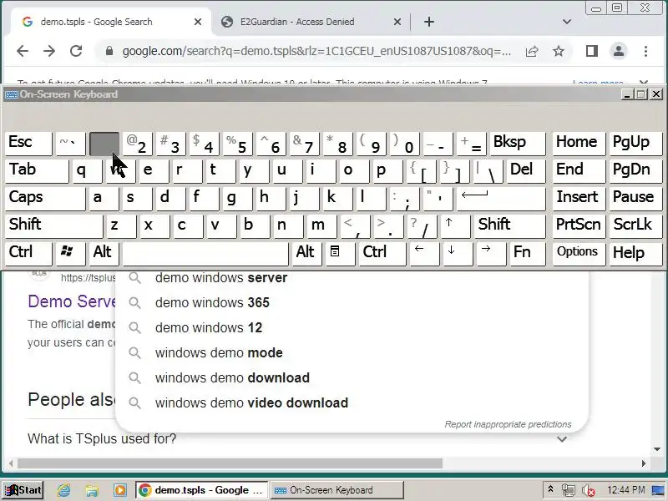Click the share page icon in address bar
Screen dimensions: 668x501
click(532, 52)
